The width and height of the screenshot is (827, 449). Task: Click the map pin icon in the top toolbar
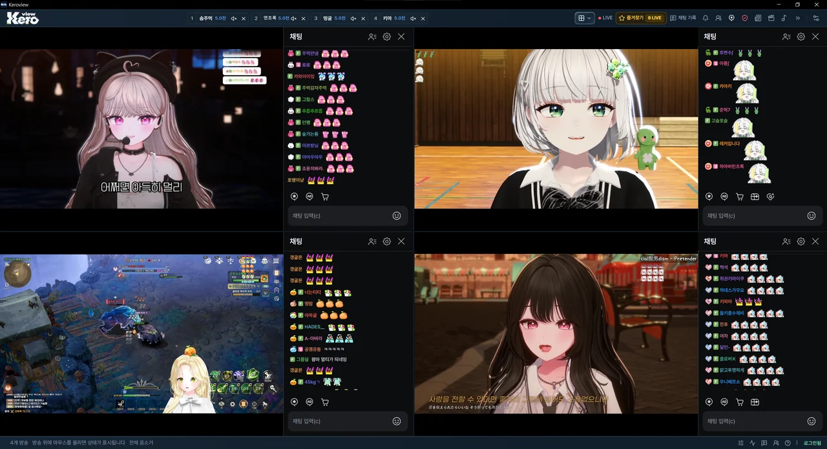coord(731,18)
